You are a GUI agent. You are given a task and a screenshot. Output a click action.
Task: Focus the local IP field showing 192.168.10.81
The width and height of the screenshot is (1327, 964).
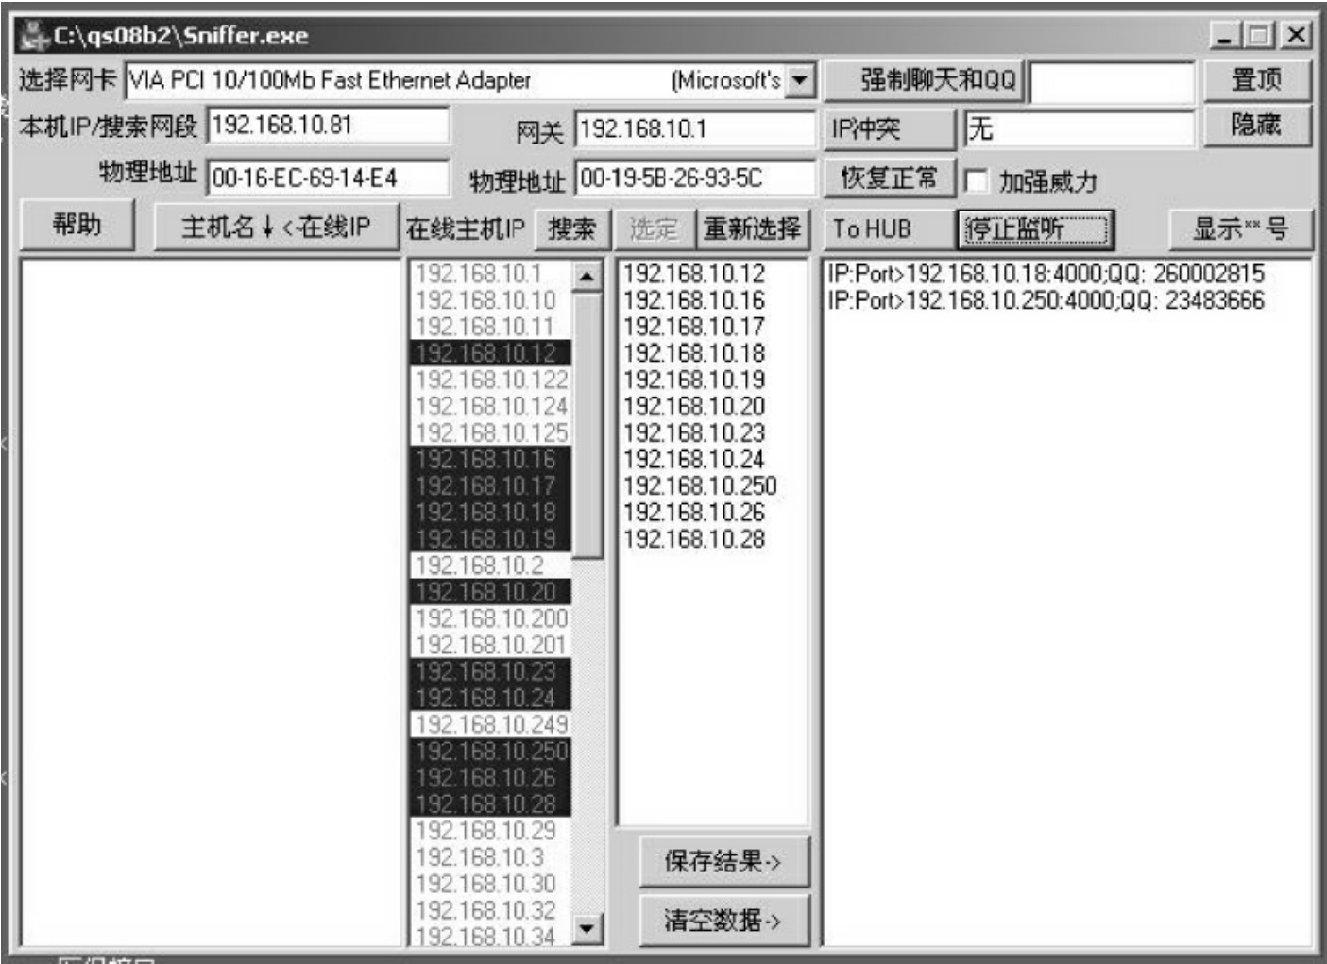tap(328, 126)
